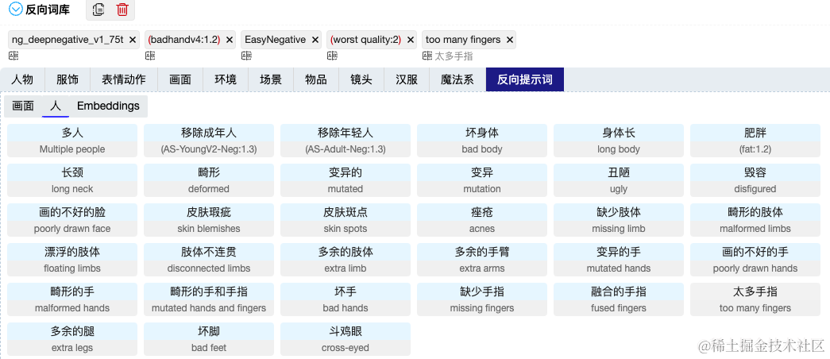
Task: Open the 服饰 category tab
Action: point(68,79)
